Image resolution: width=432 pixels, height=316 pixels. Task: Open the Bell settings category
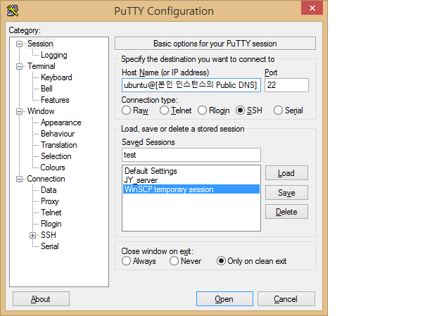[46, 89]
